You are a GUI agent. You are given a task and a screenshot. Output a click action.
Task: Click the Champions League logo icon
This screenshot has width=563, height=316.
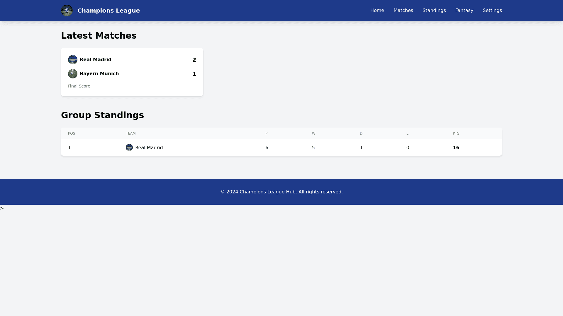click(67, 11)
